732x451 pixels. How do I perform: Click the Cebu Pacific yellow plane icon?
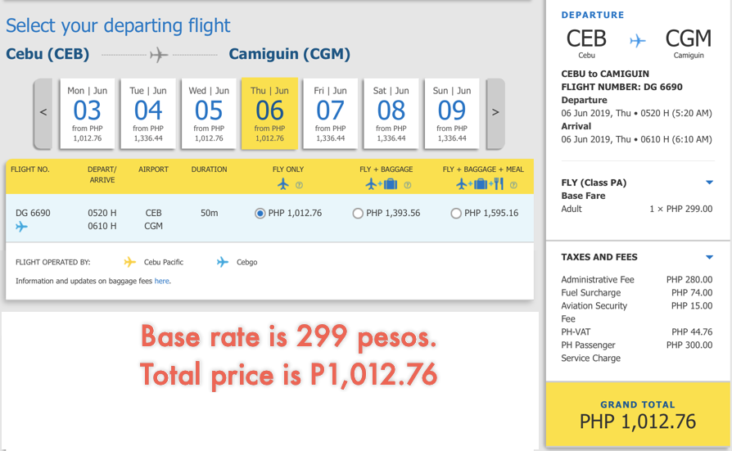(129, 262)
